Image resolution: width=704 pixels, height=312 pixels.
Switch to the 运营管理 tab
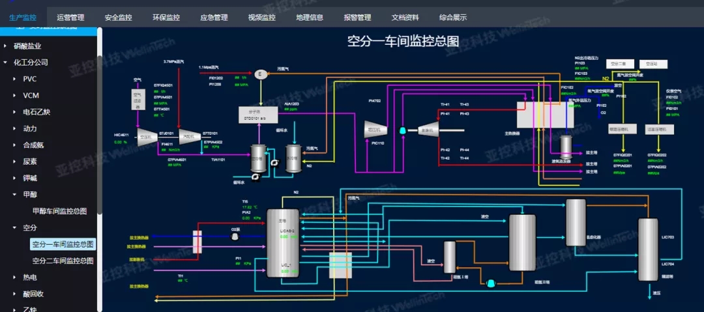point(71,18)
